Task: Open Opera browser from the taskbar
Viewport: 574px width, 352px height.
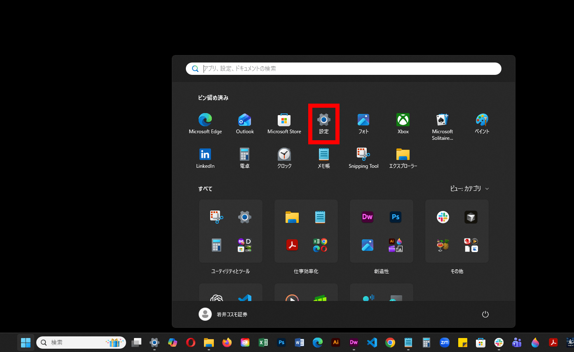Action: click(191, 343)
